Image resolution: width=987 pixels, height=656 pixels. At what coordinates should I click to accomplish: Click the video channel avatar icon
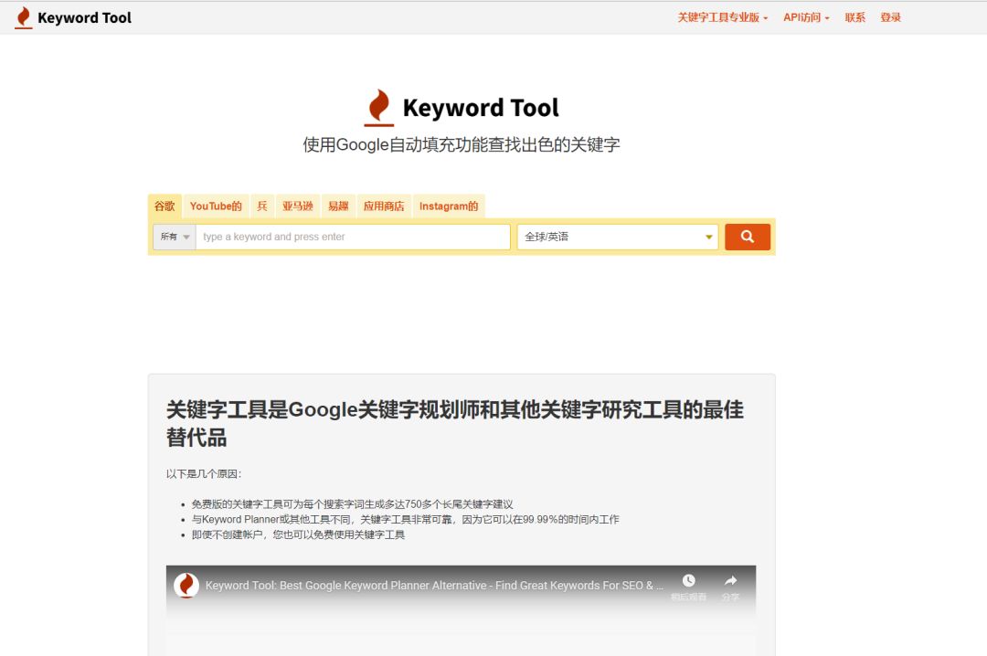[186, 586]
